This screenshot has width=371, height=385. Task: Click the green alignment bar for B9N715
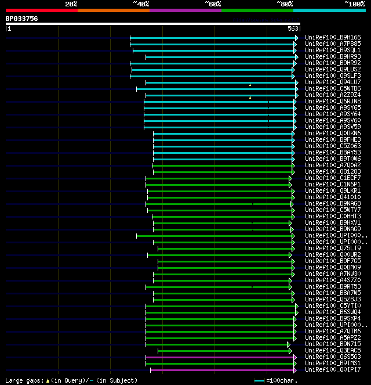pos(217,344)
